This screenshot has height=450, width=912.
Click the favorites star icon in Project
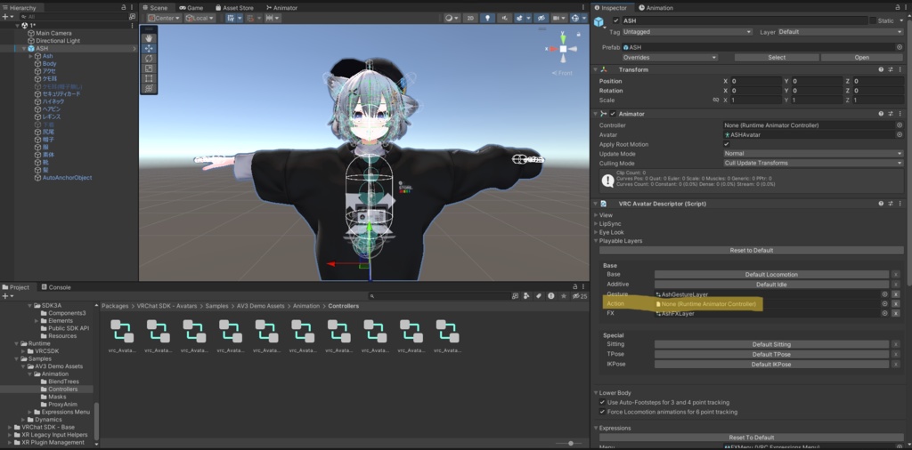[563, 296]
